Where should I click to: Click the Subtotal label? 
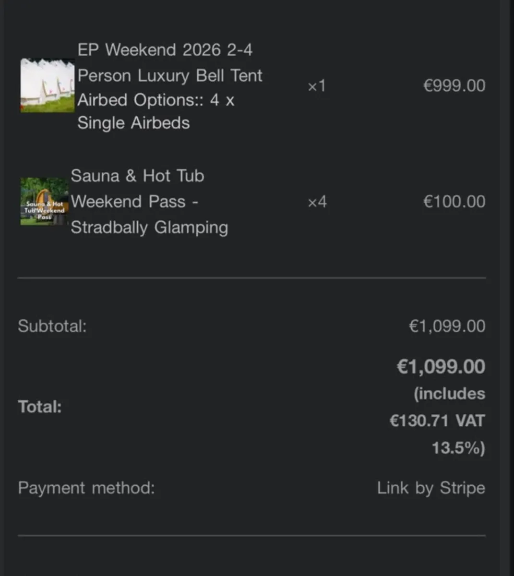coord(52,326)
